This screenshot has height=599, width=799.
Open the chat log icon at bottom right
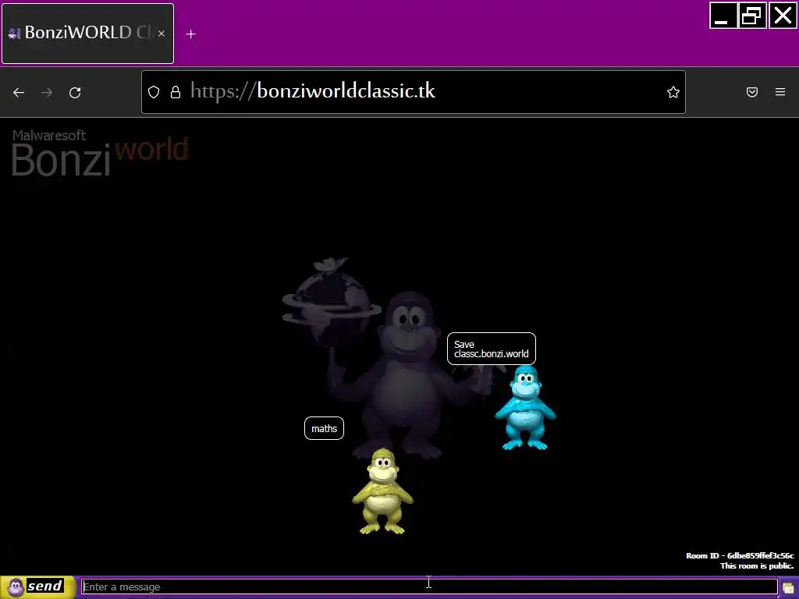pos(788,588)
